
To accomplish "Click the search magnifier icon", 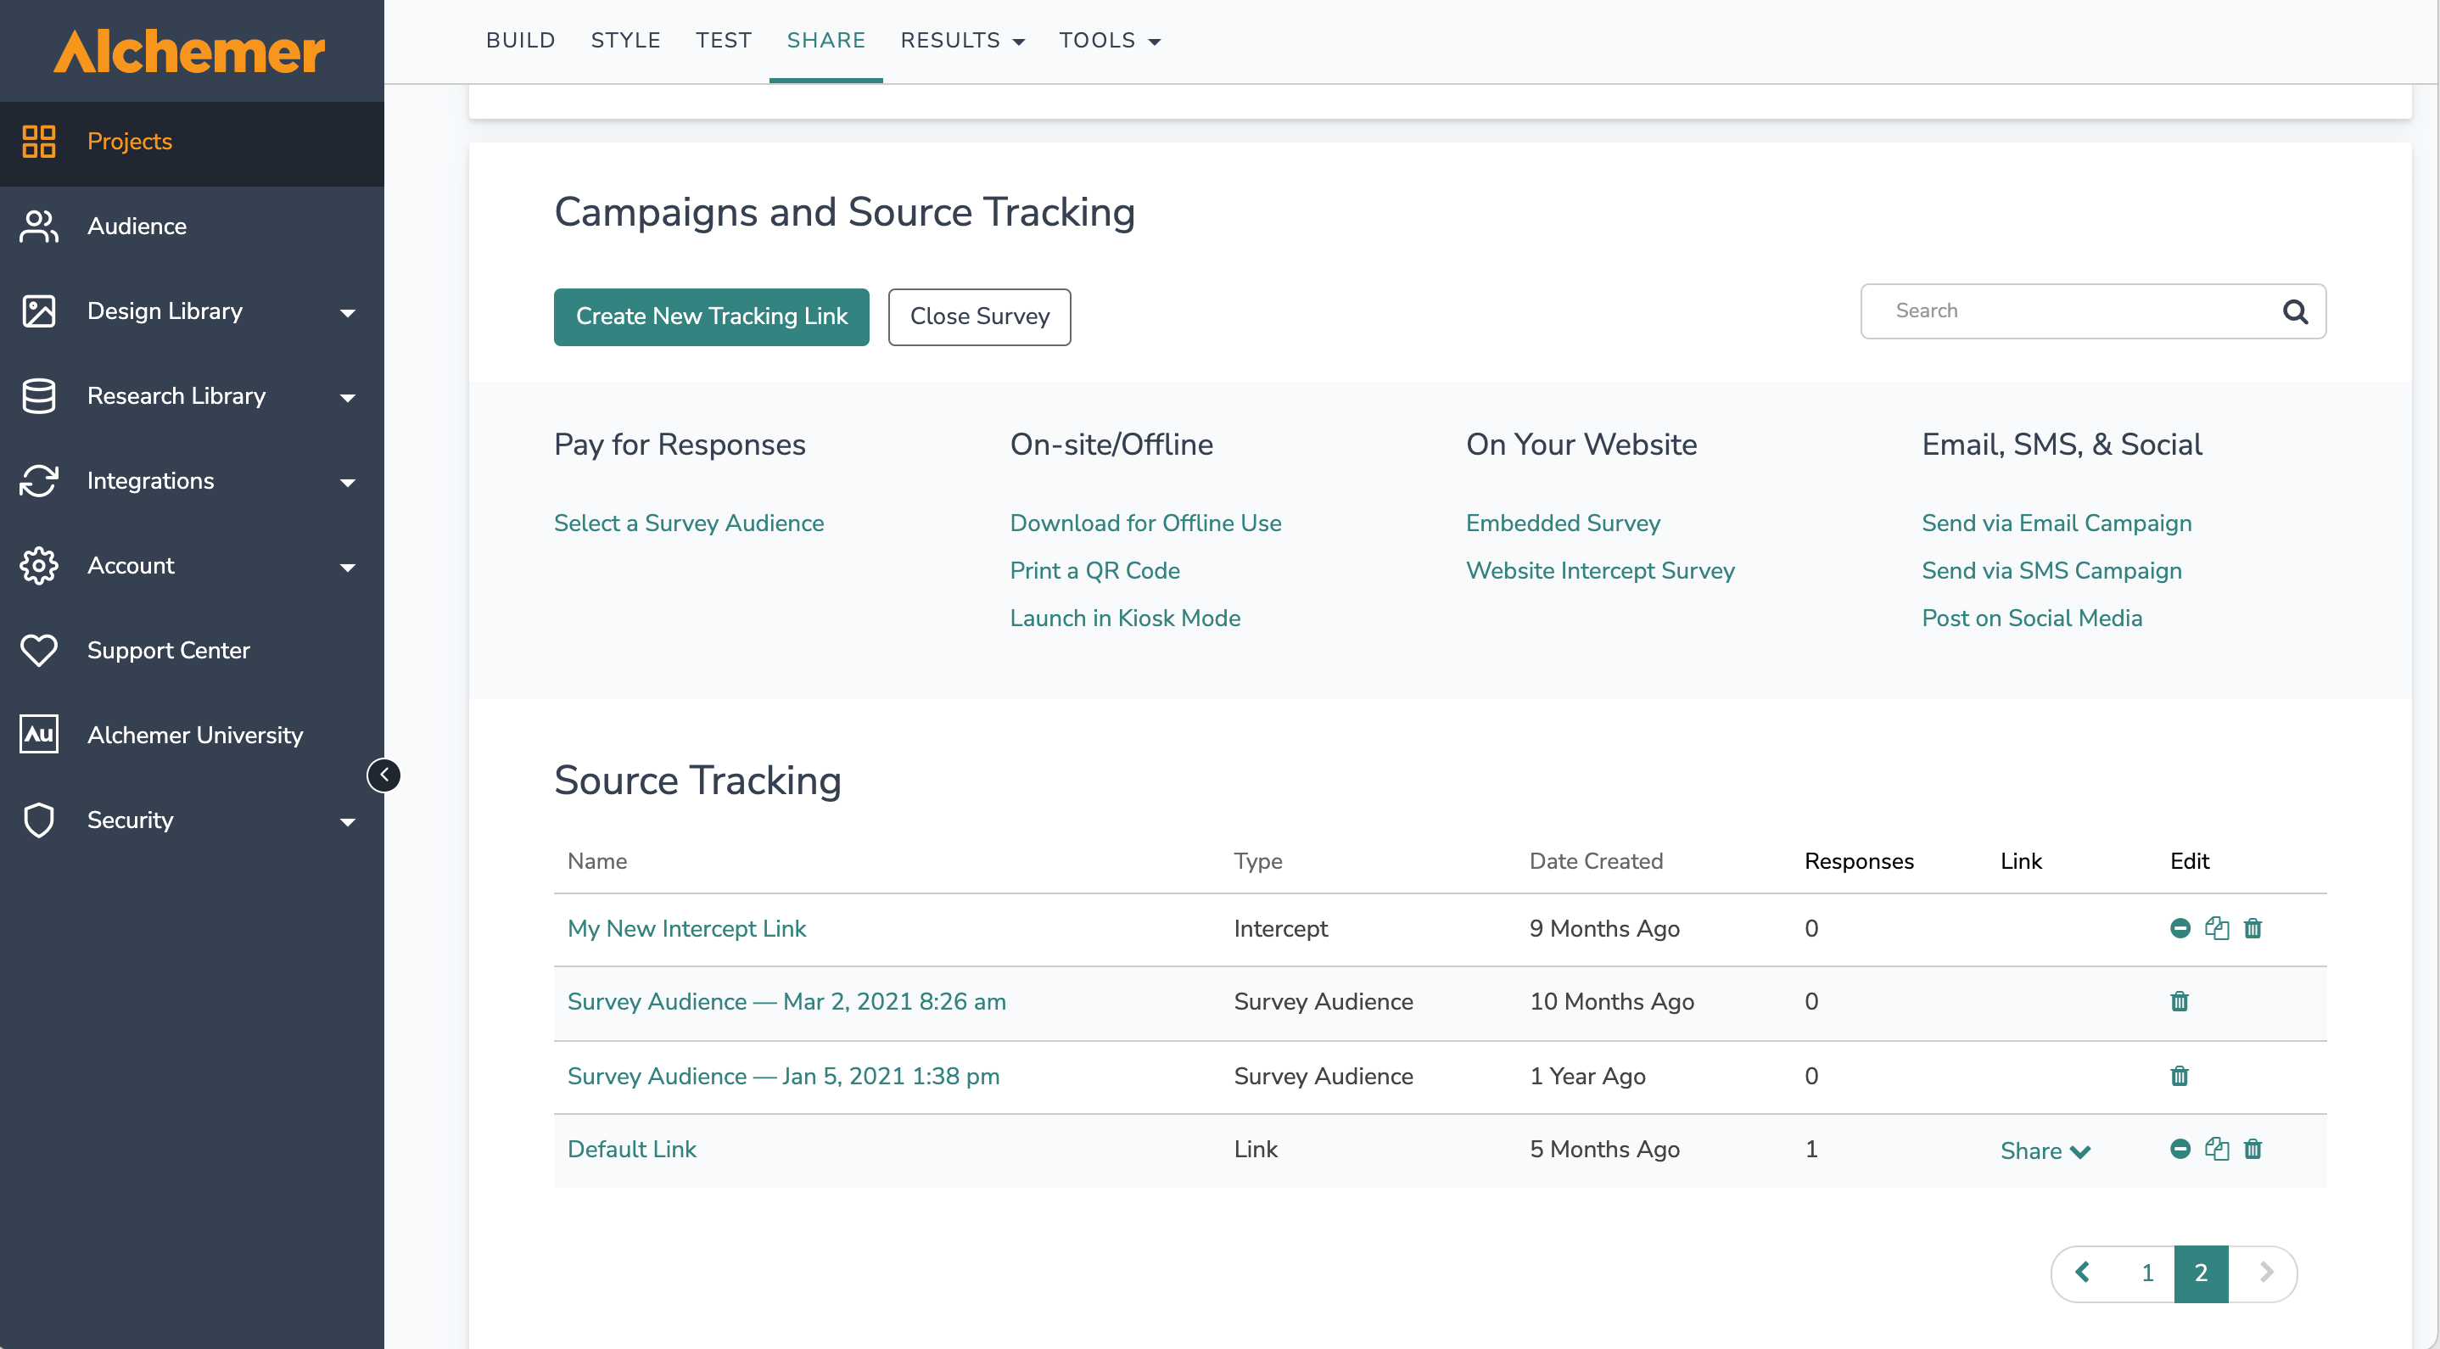I will (2294, 311).
